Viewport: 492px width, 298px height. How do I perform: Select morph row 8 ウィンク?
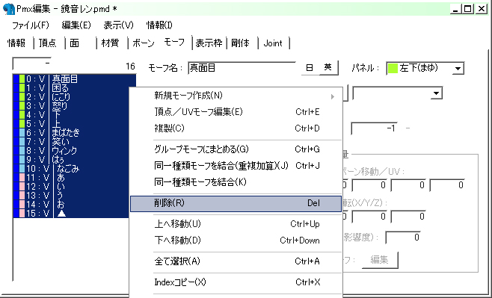[x=71, y=150]
